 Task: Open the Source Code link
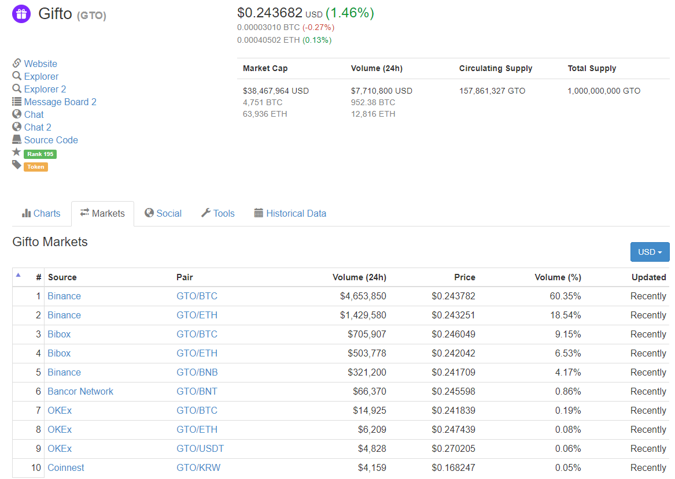(x=51, y=140)
